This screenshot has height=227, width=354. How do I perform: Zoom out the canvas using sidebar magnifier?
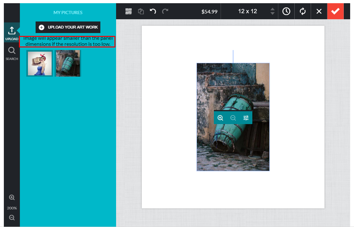pyautogui.click(x=12, y=217)
